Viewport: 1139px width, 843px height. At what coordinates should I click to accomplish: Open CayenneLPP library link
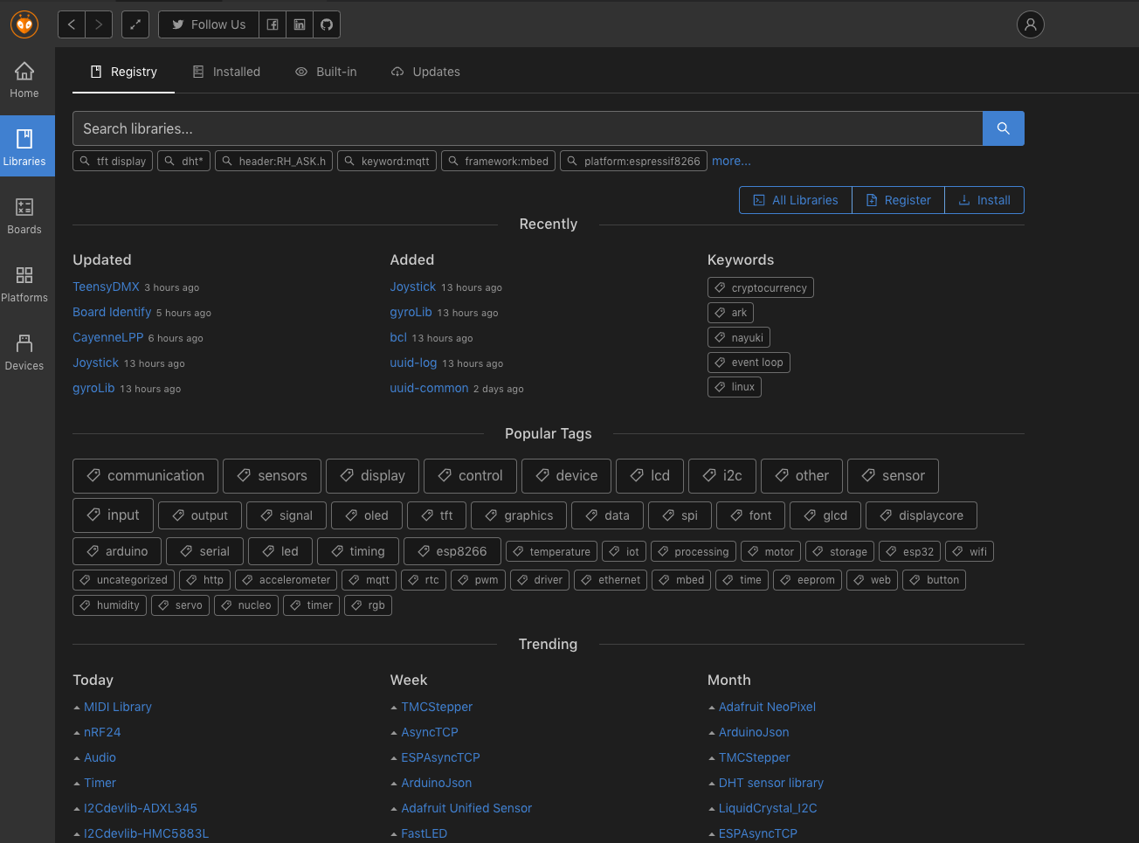[107, 337]
